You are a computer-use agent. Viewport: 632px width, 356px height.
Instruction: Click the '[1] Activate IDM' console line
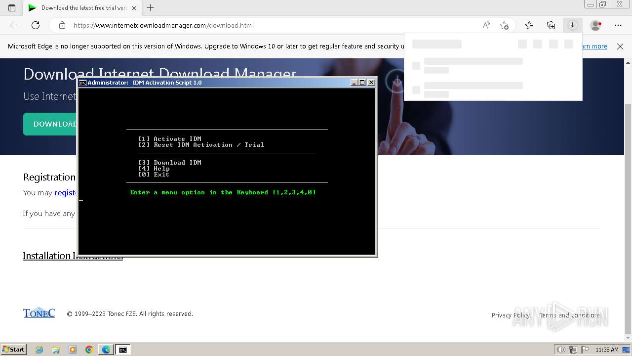[x=170, y=139]
